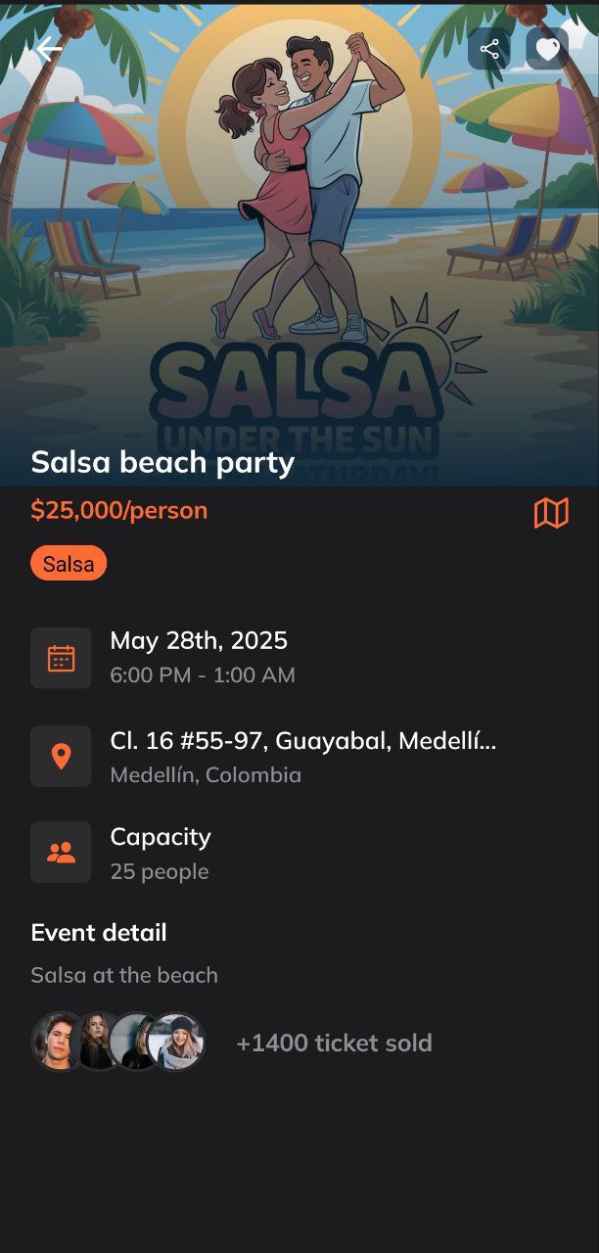
Task: Tap the calendar icon
Action: click(x=61, y=658)
